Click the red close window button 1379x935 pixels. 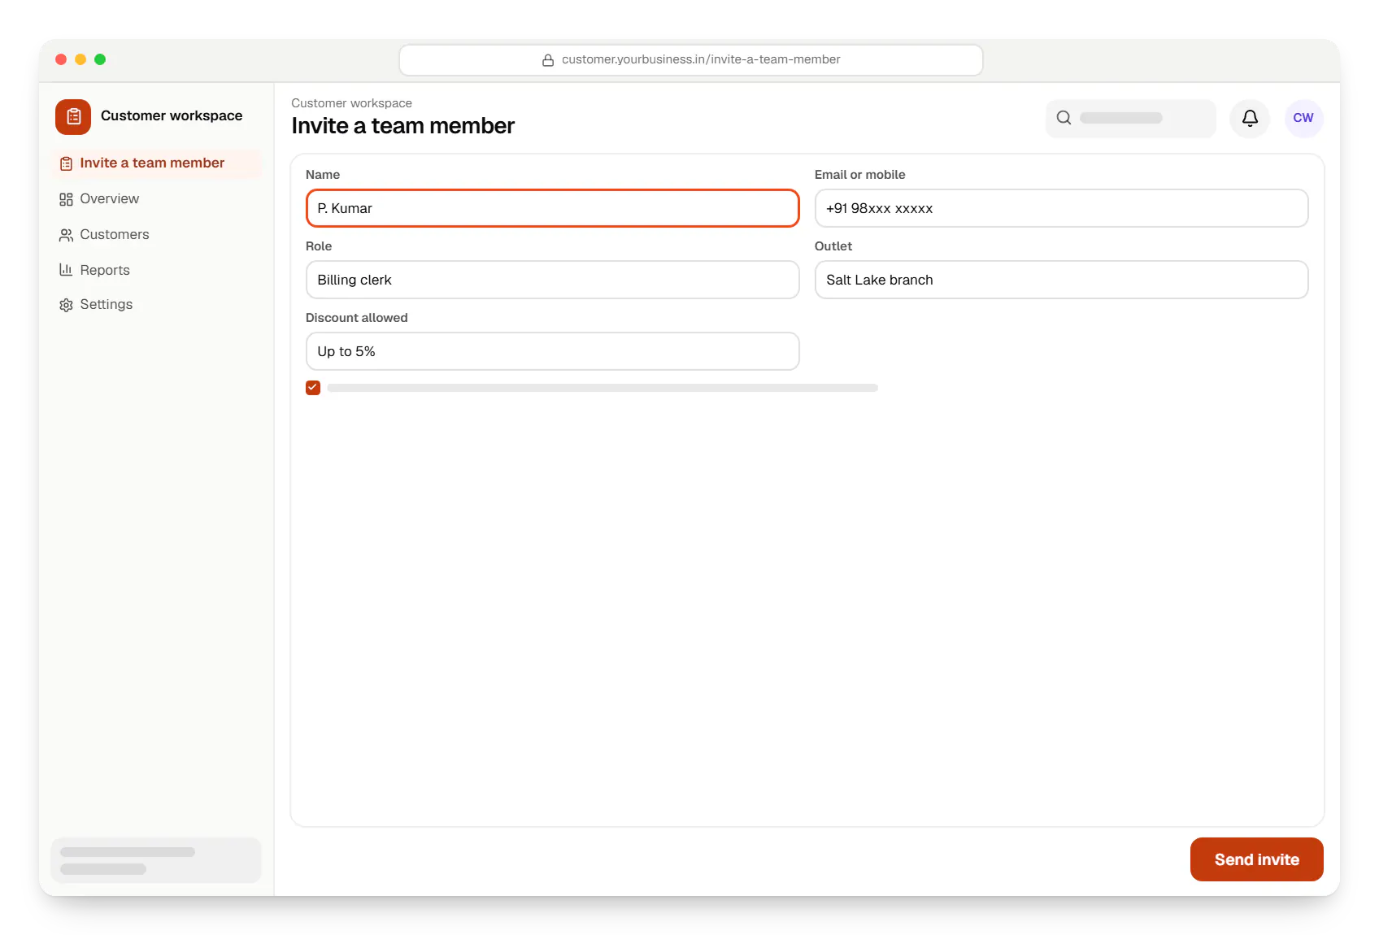pos(61,59)
